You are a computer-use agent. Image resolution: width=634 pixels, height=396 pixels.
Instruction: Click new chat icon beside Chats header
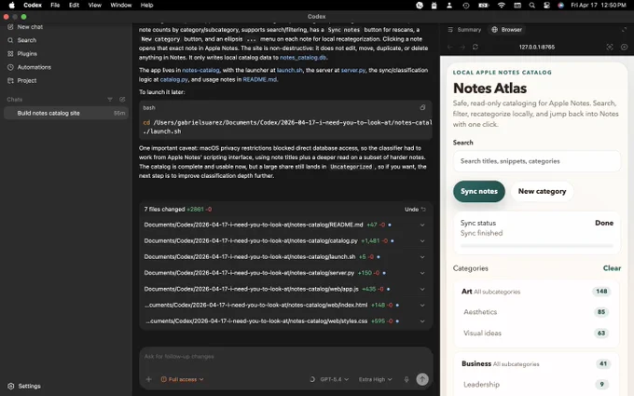point(122,100)
